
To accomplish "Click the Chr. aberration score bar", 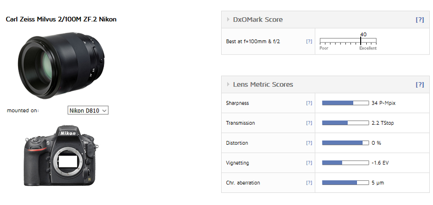I will click(345, 183).
